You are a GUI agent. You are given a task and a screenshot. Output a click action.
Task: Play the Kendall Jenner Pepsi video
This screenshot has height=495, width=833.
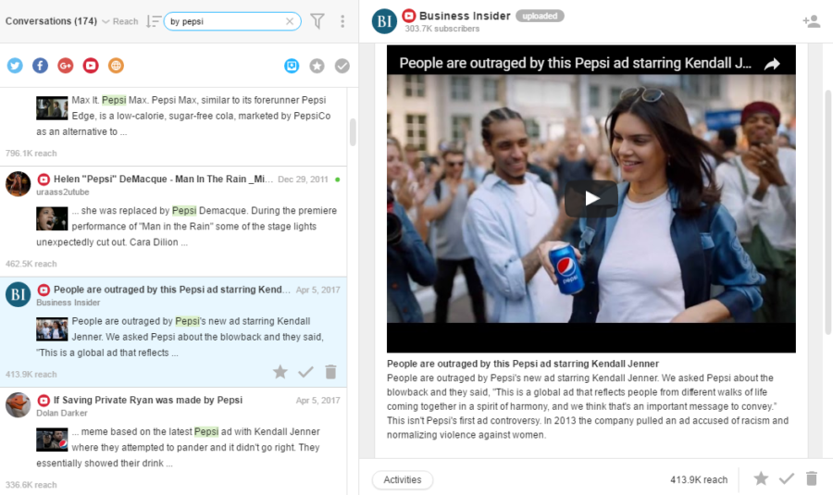pyautogui.click(x=591, y=198)
